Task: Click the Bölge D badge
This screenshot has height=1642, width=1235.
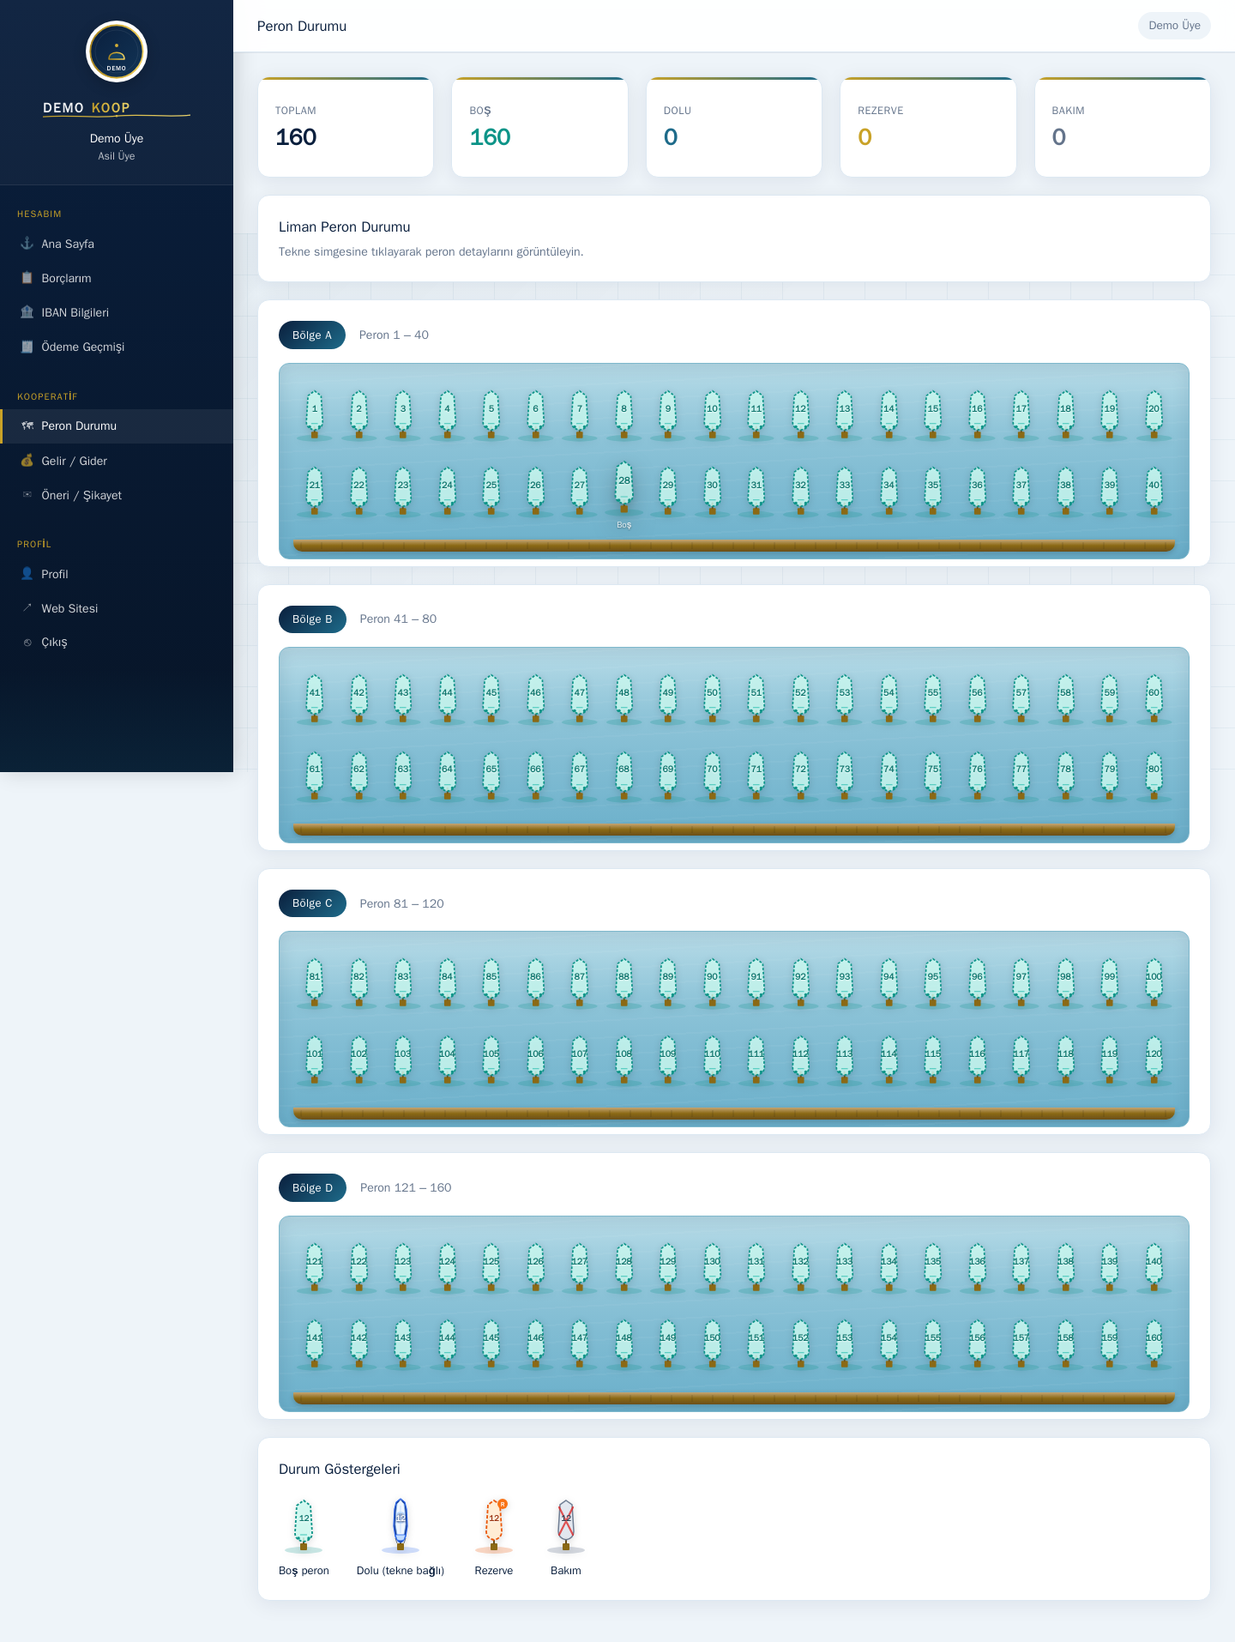Action: (x=312, y=1188)
